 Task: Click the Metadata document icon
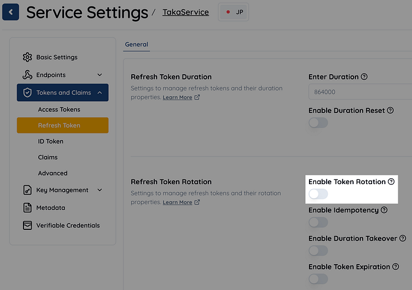click(27, 208)
